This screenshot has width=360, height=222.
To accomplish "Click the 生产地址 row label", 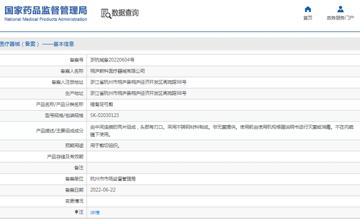I will coord(74,93).
